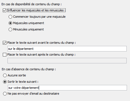Click the heading 'En cas d'absence de contenu'
Screen dimensions: 130x101
pyautogui.click(x=29, y=69)
